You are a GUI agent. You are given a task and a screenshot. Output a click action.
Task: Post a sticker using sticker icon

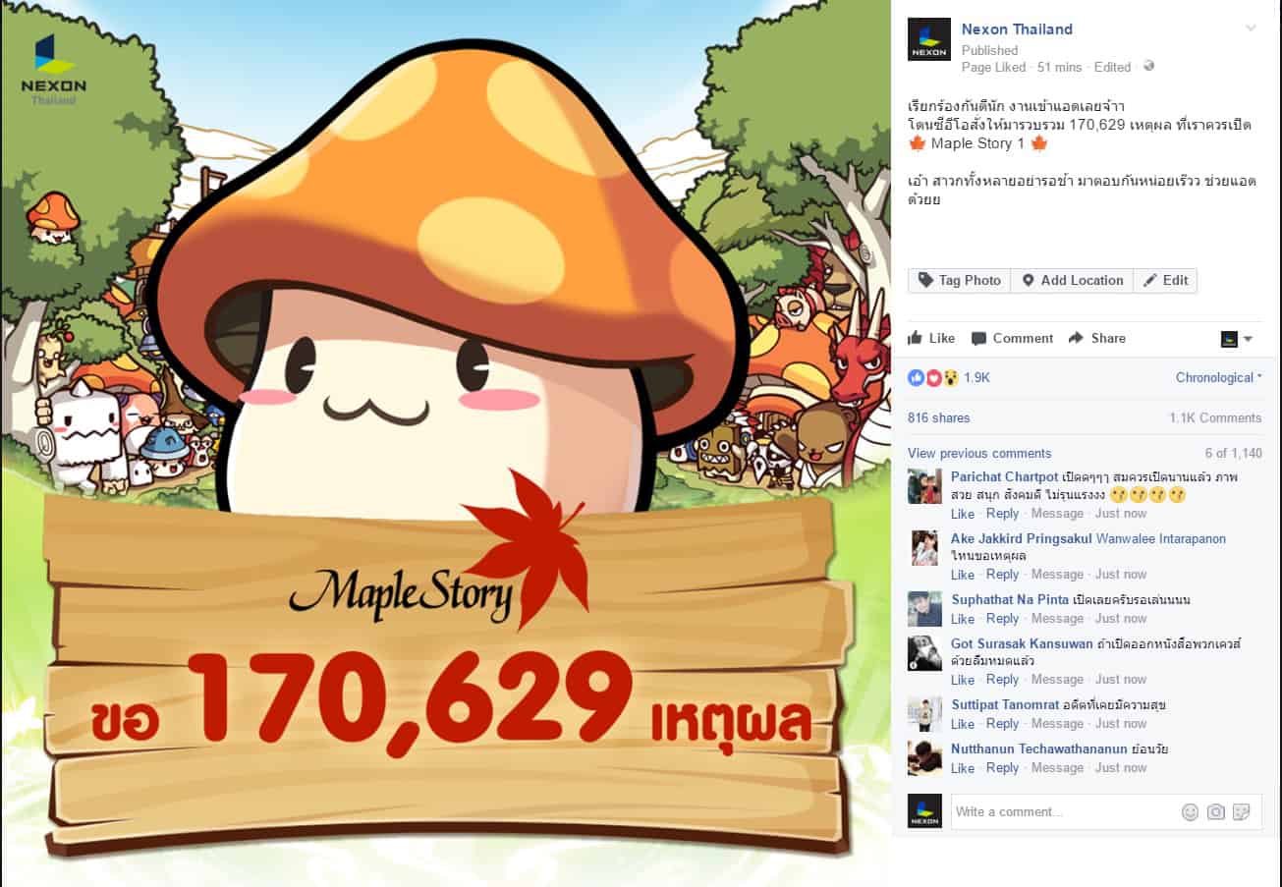click(x=1242, y=811)
